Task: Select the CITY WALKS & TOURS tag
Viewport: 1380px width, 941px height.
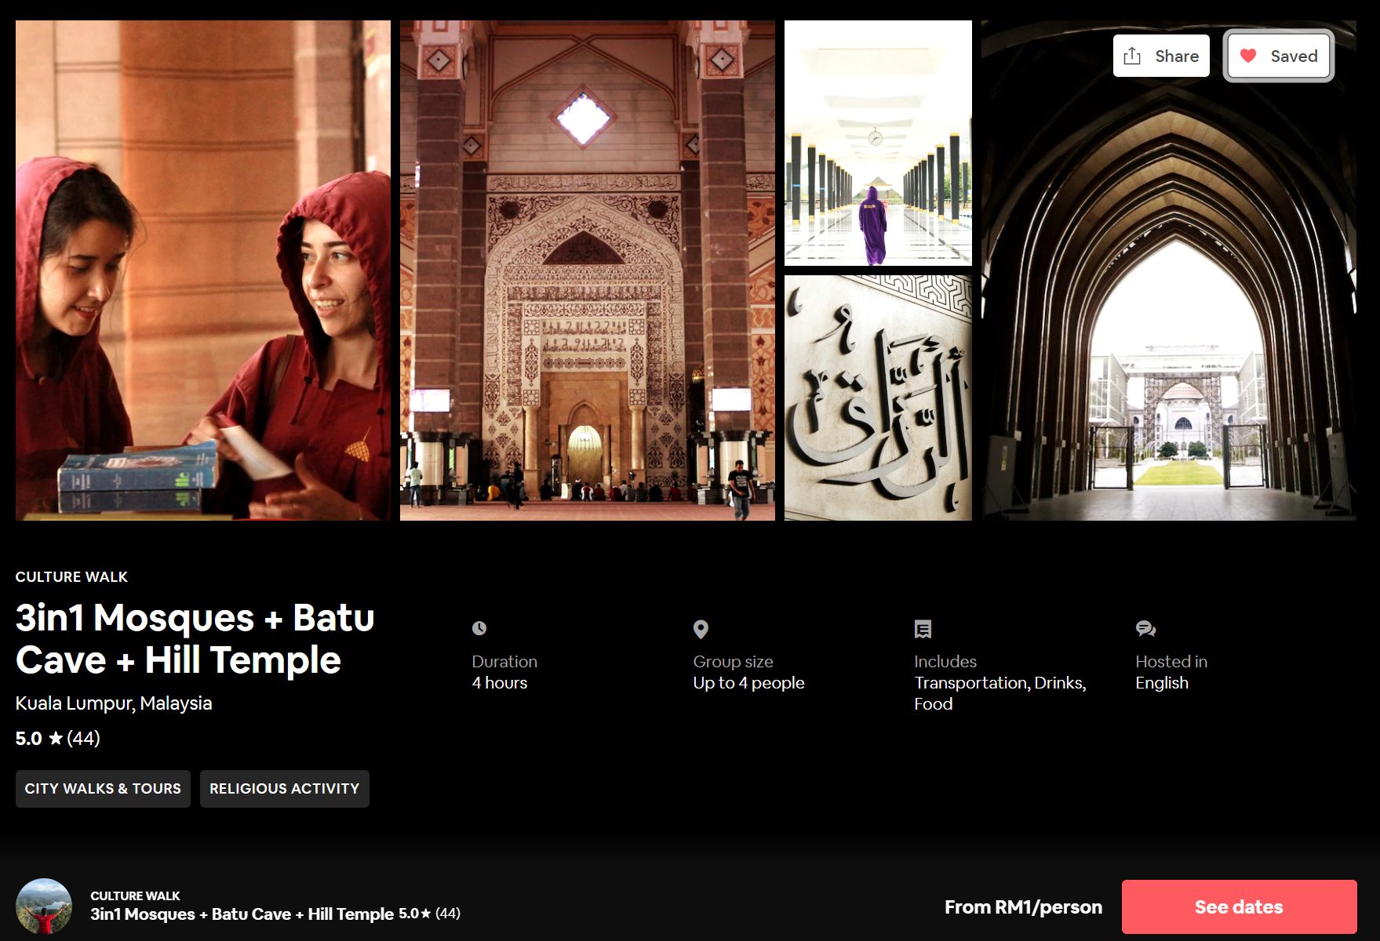Action: 103,789
